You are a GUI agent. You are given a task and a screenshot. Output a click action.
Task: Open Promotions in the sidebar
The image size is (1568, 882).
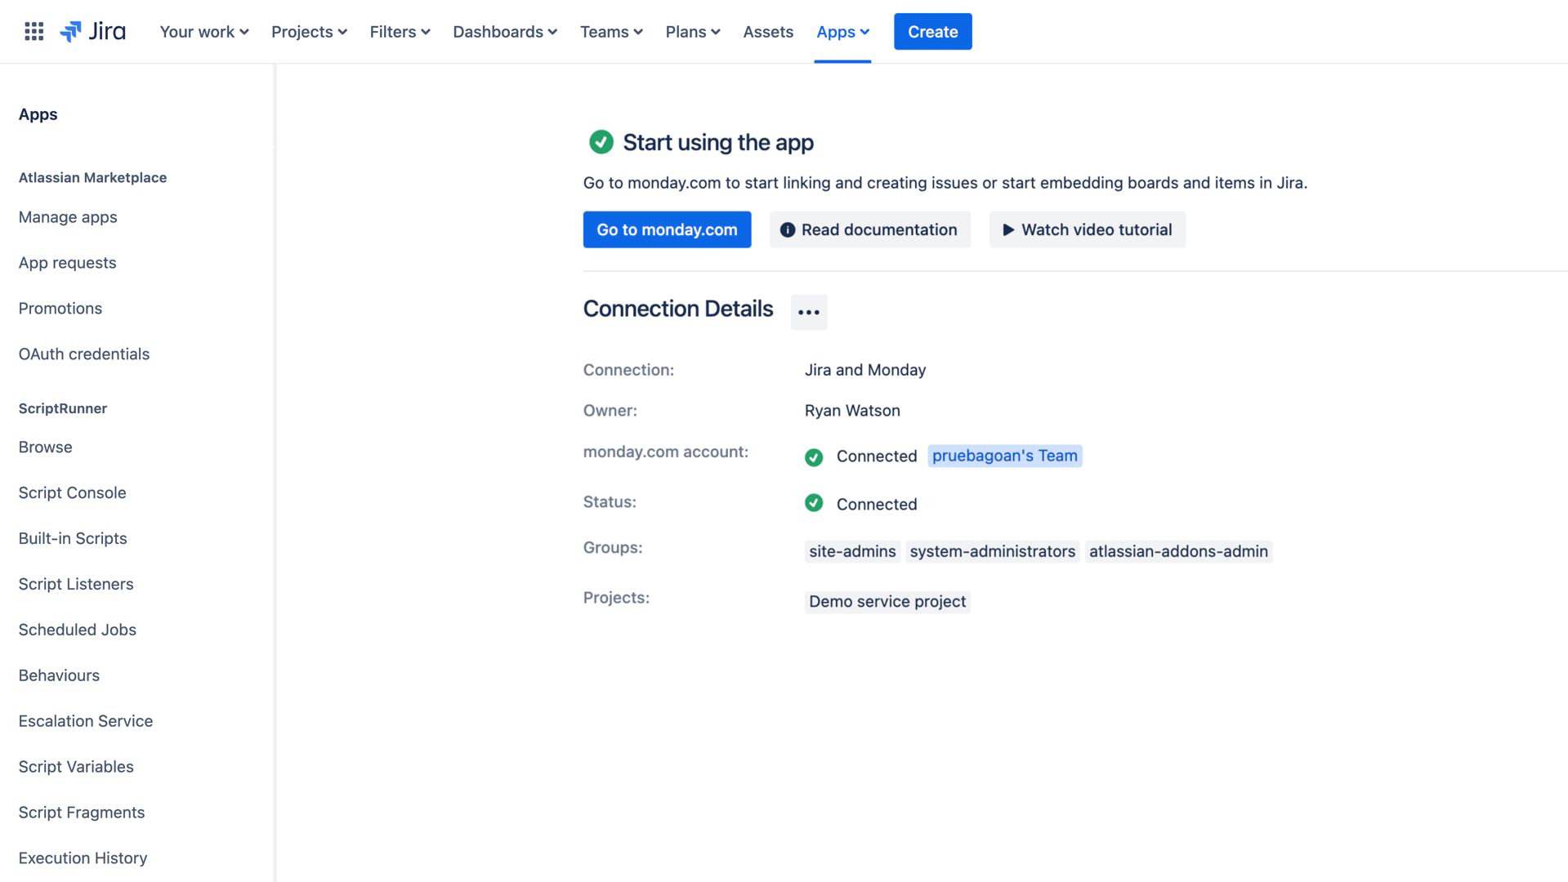point(60,309)
